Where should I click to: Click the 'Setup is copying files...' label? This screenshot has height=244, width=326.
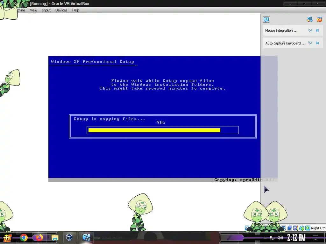(110, 119)
